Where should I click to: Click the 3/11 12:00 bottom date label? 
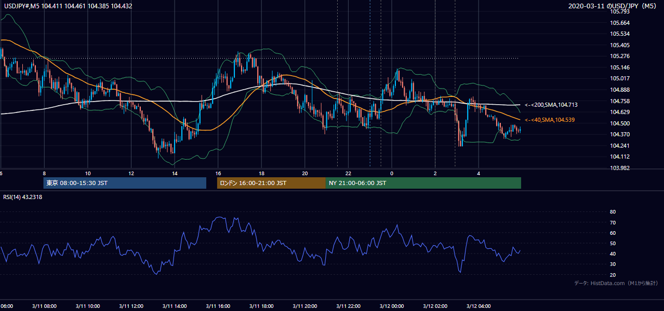(131, 306)
